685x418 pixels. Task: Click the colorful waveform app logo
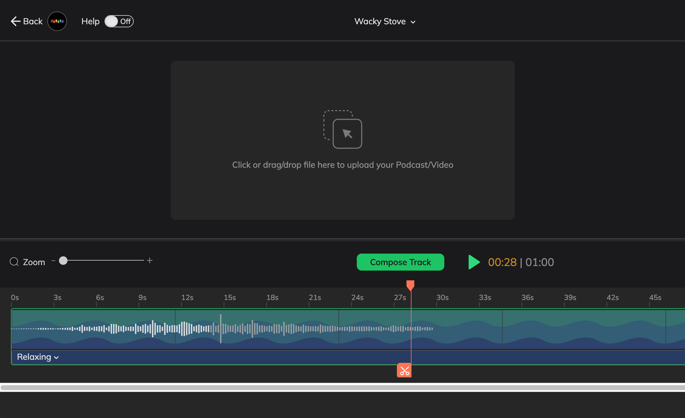(57, 21)
